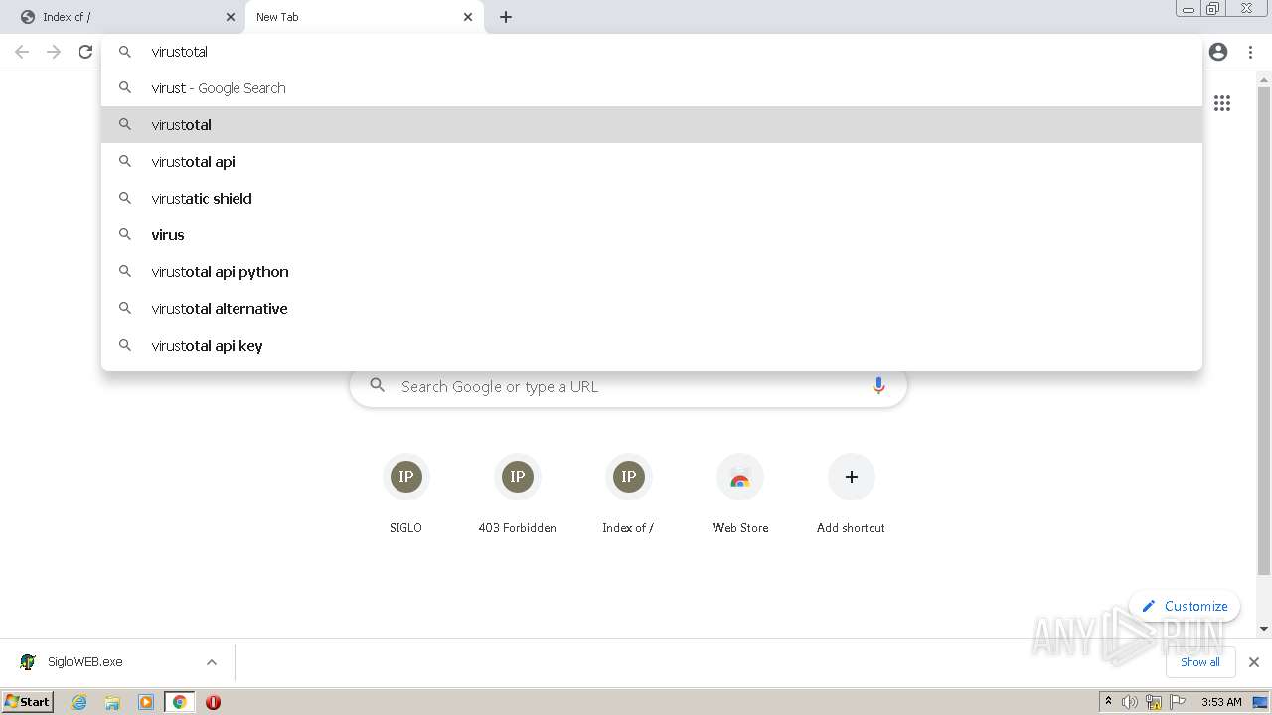Image resolution: width=1272 pixels, height=715 pixels.
Task: Click the Customize button
Action: click(1185, 606)
